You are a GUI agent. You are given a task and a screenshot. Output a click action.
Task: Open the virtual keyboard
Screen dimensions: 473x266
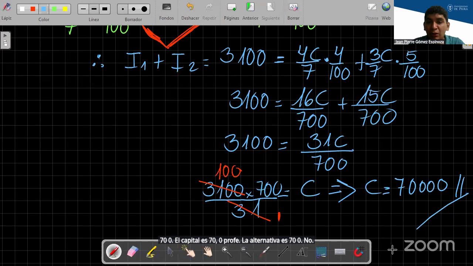pos(340,252)
